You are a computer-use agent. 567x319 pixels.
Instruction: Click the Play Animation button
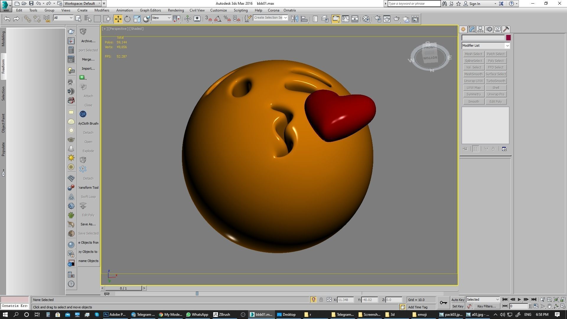point(519,300)
